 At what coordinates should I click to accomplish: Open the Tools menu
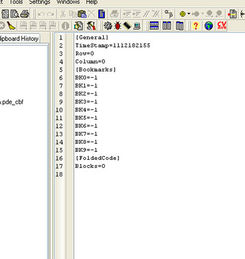(16, 2)
